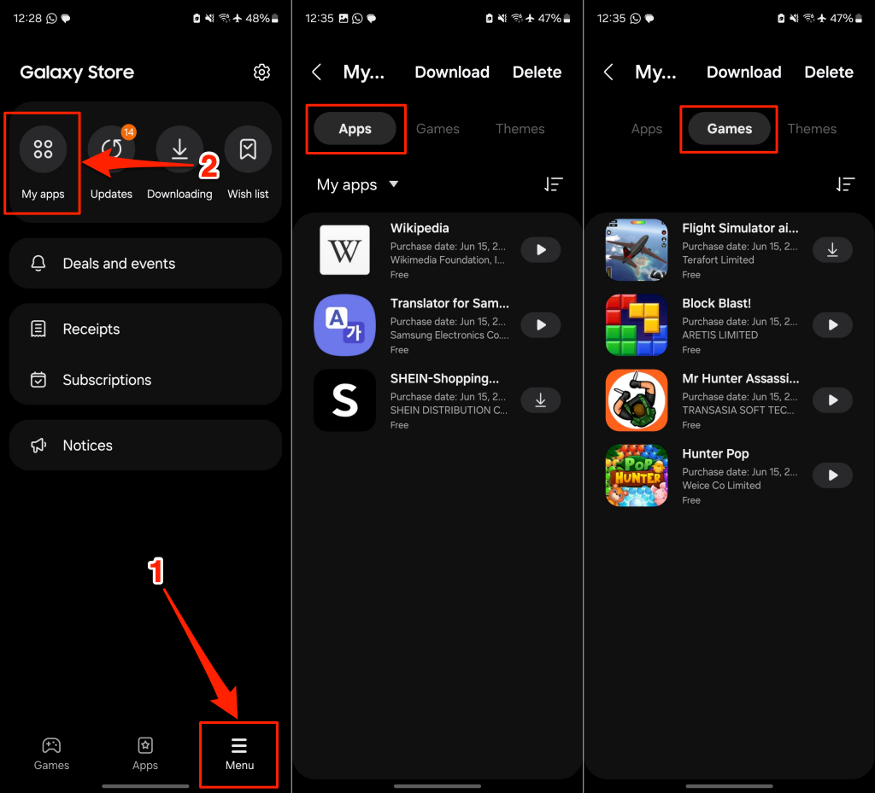Start the Block Blast! game download
The width and height of the screenshot is (875, 793).
tap(831, 324)
